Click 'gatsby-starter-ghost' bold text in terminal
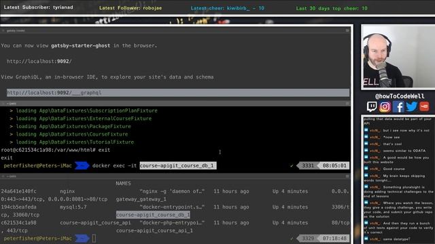The width and height of the screenshot is (435, 244). [x=80, y=45]
